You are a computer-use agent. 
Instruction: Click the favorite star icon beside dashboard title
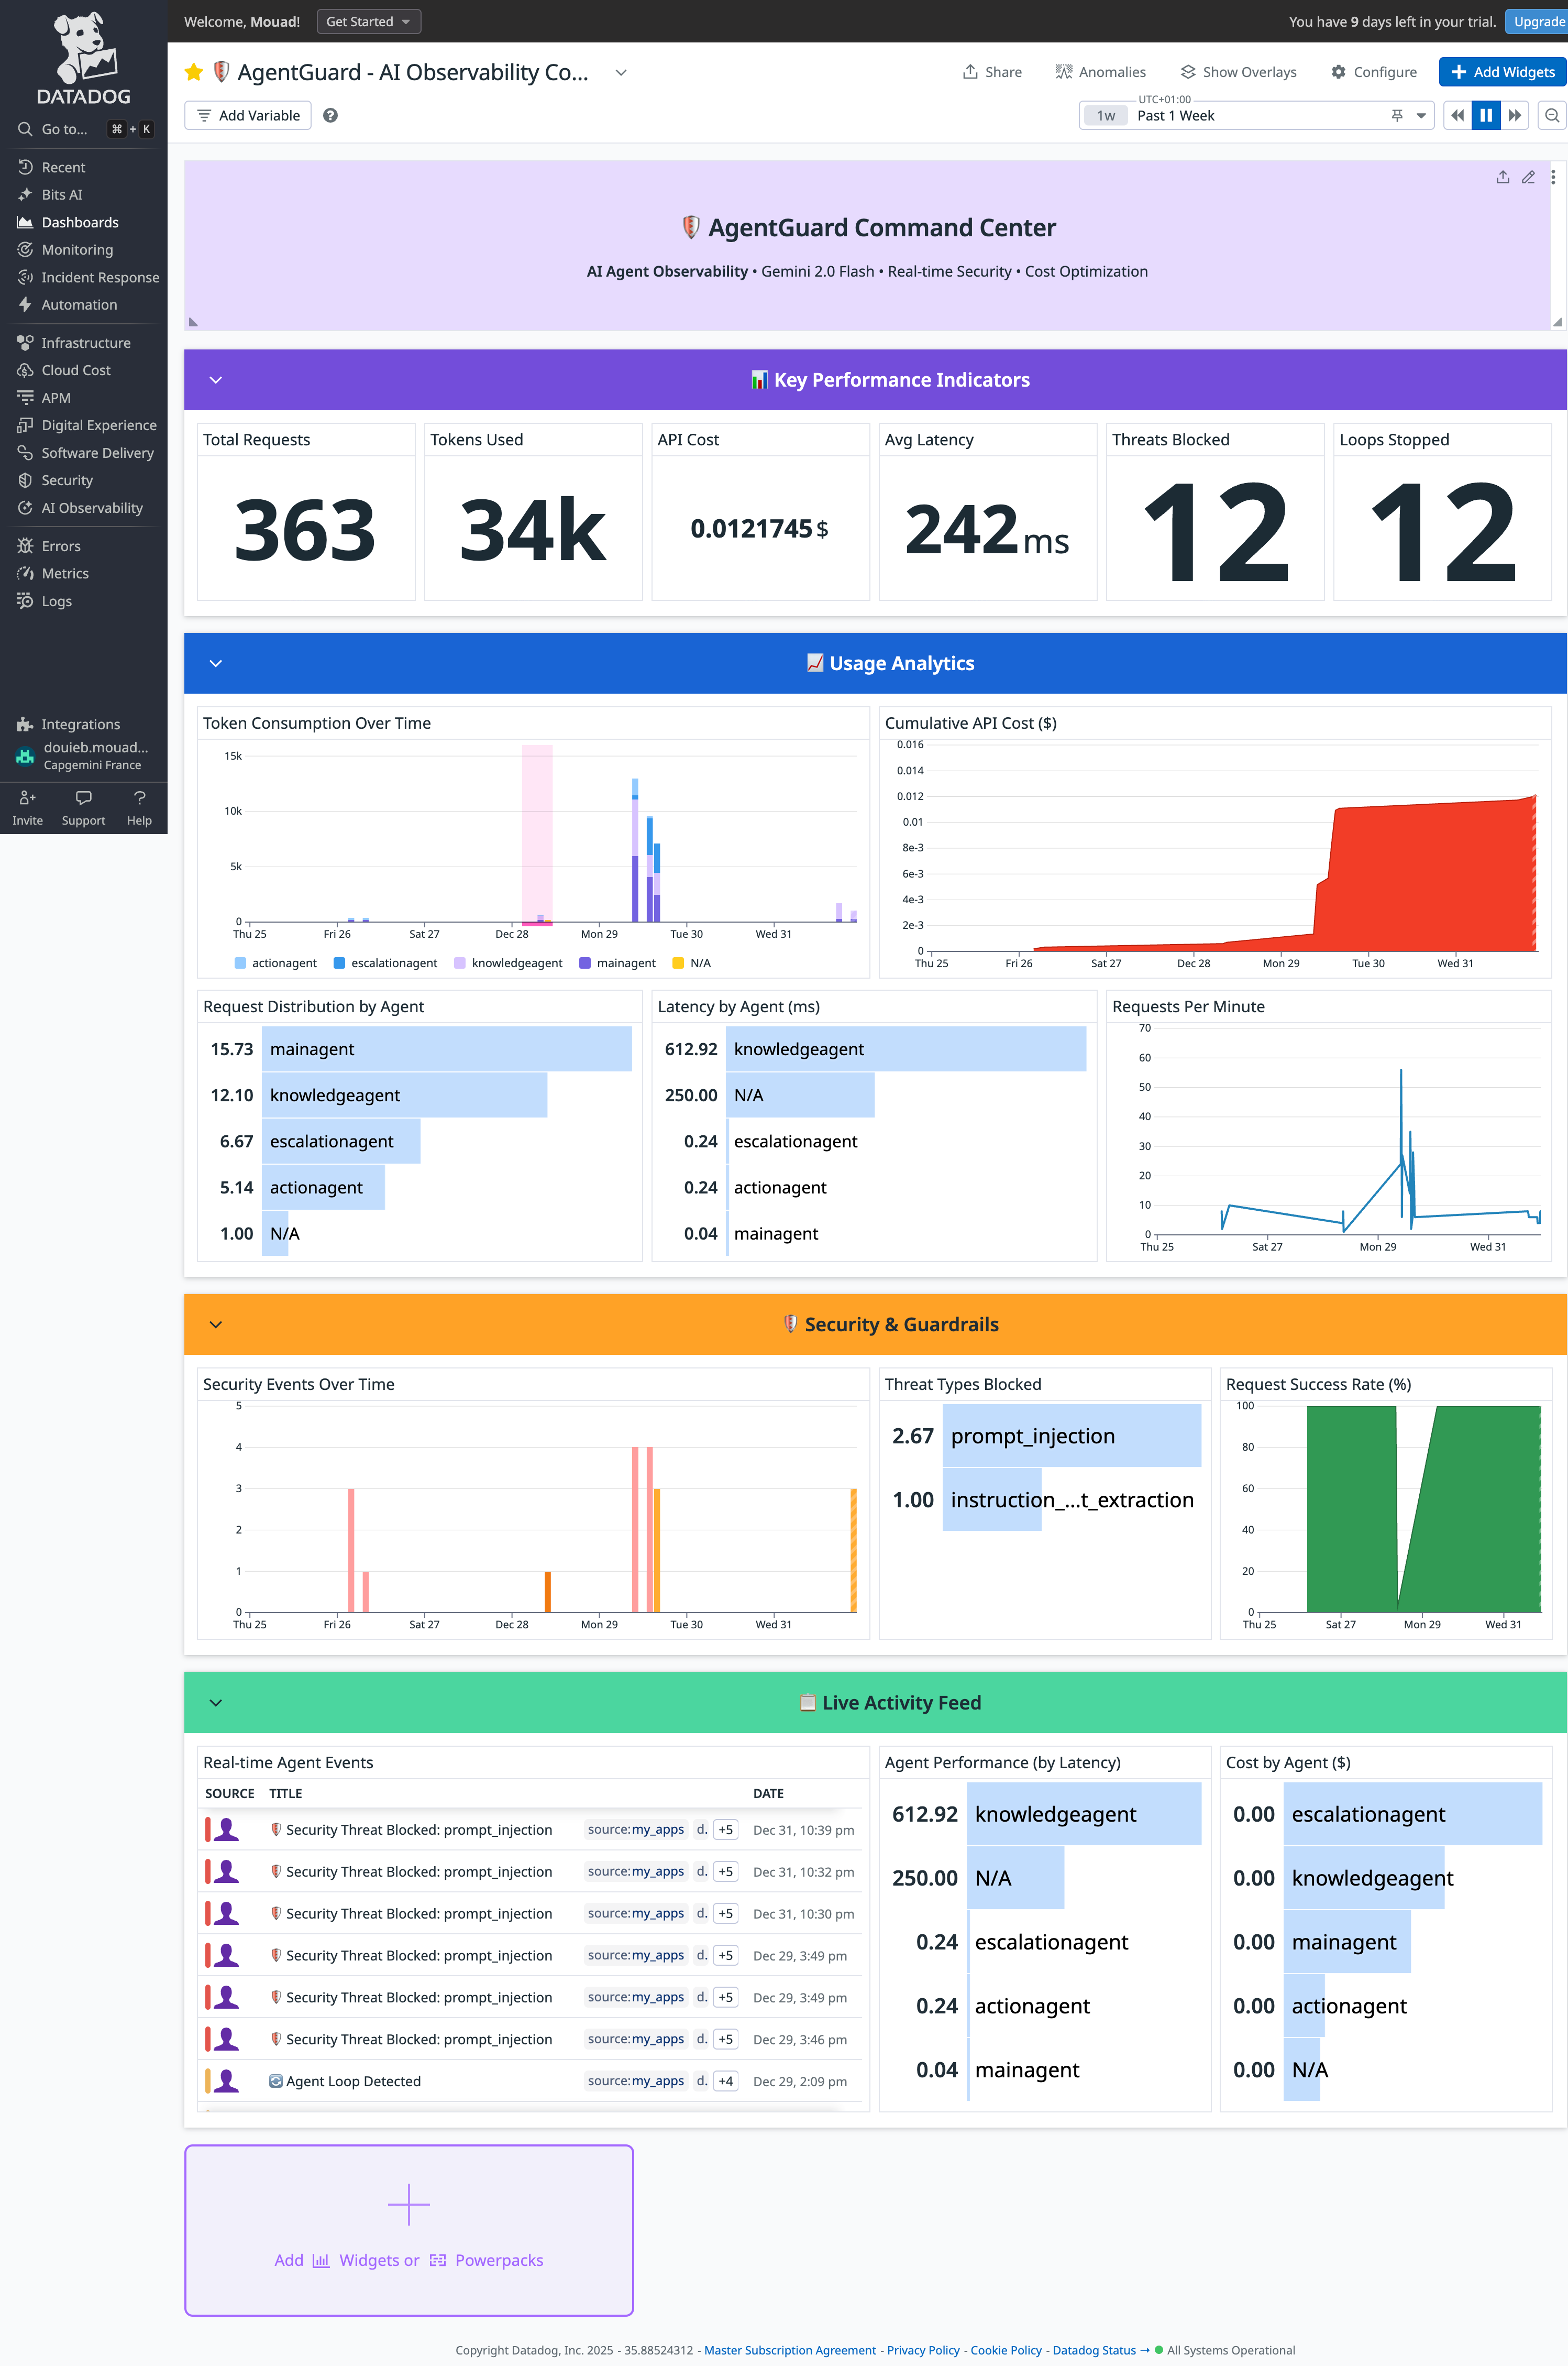click(194, 72)
